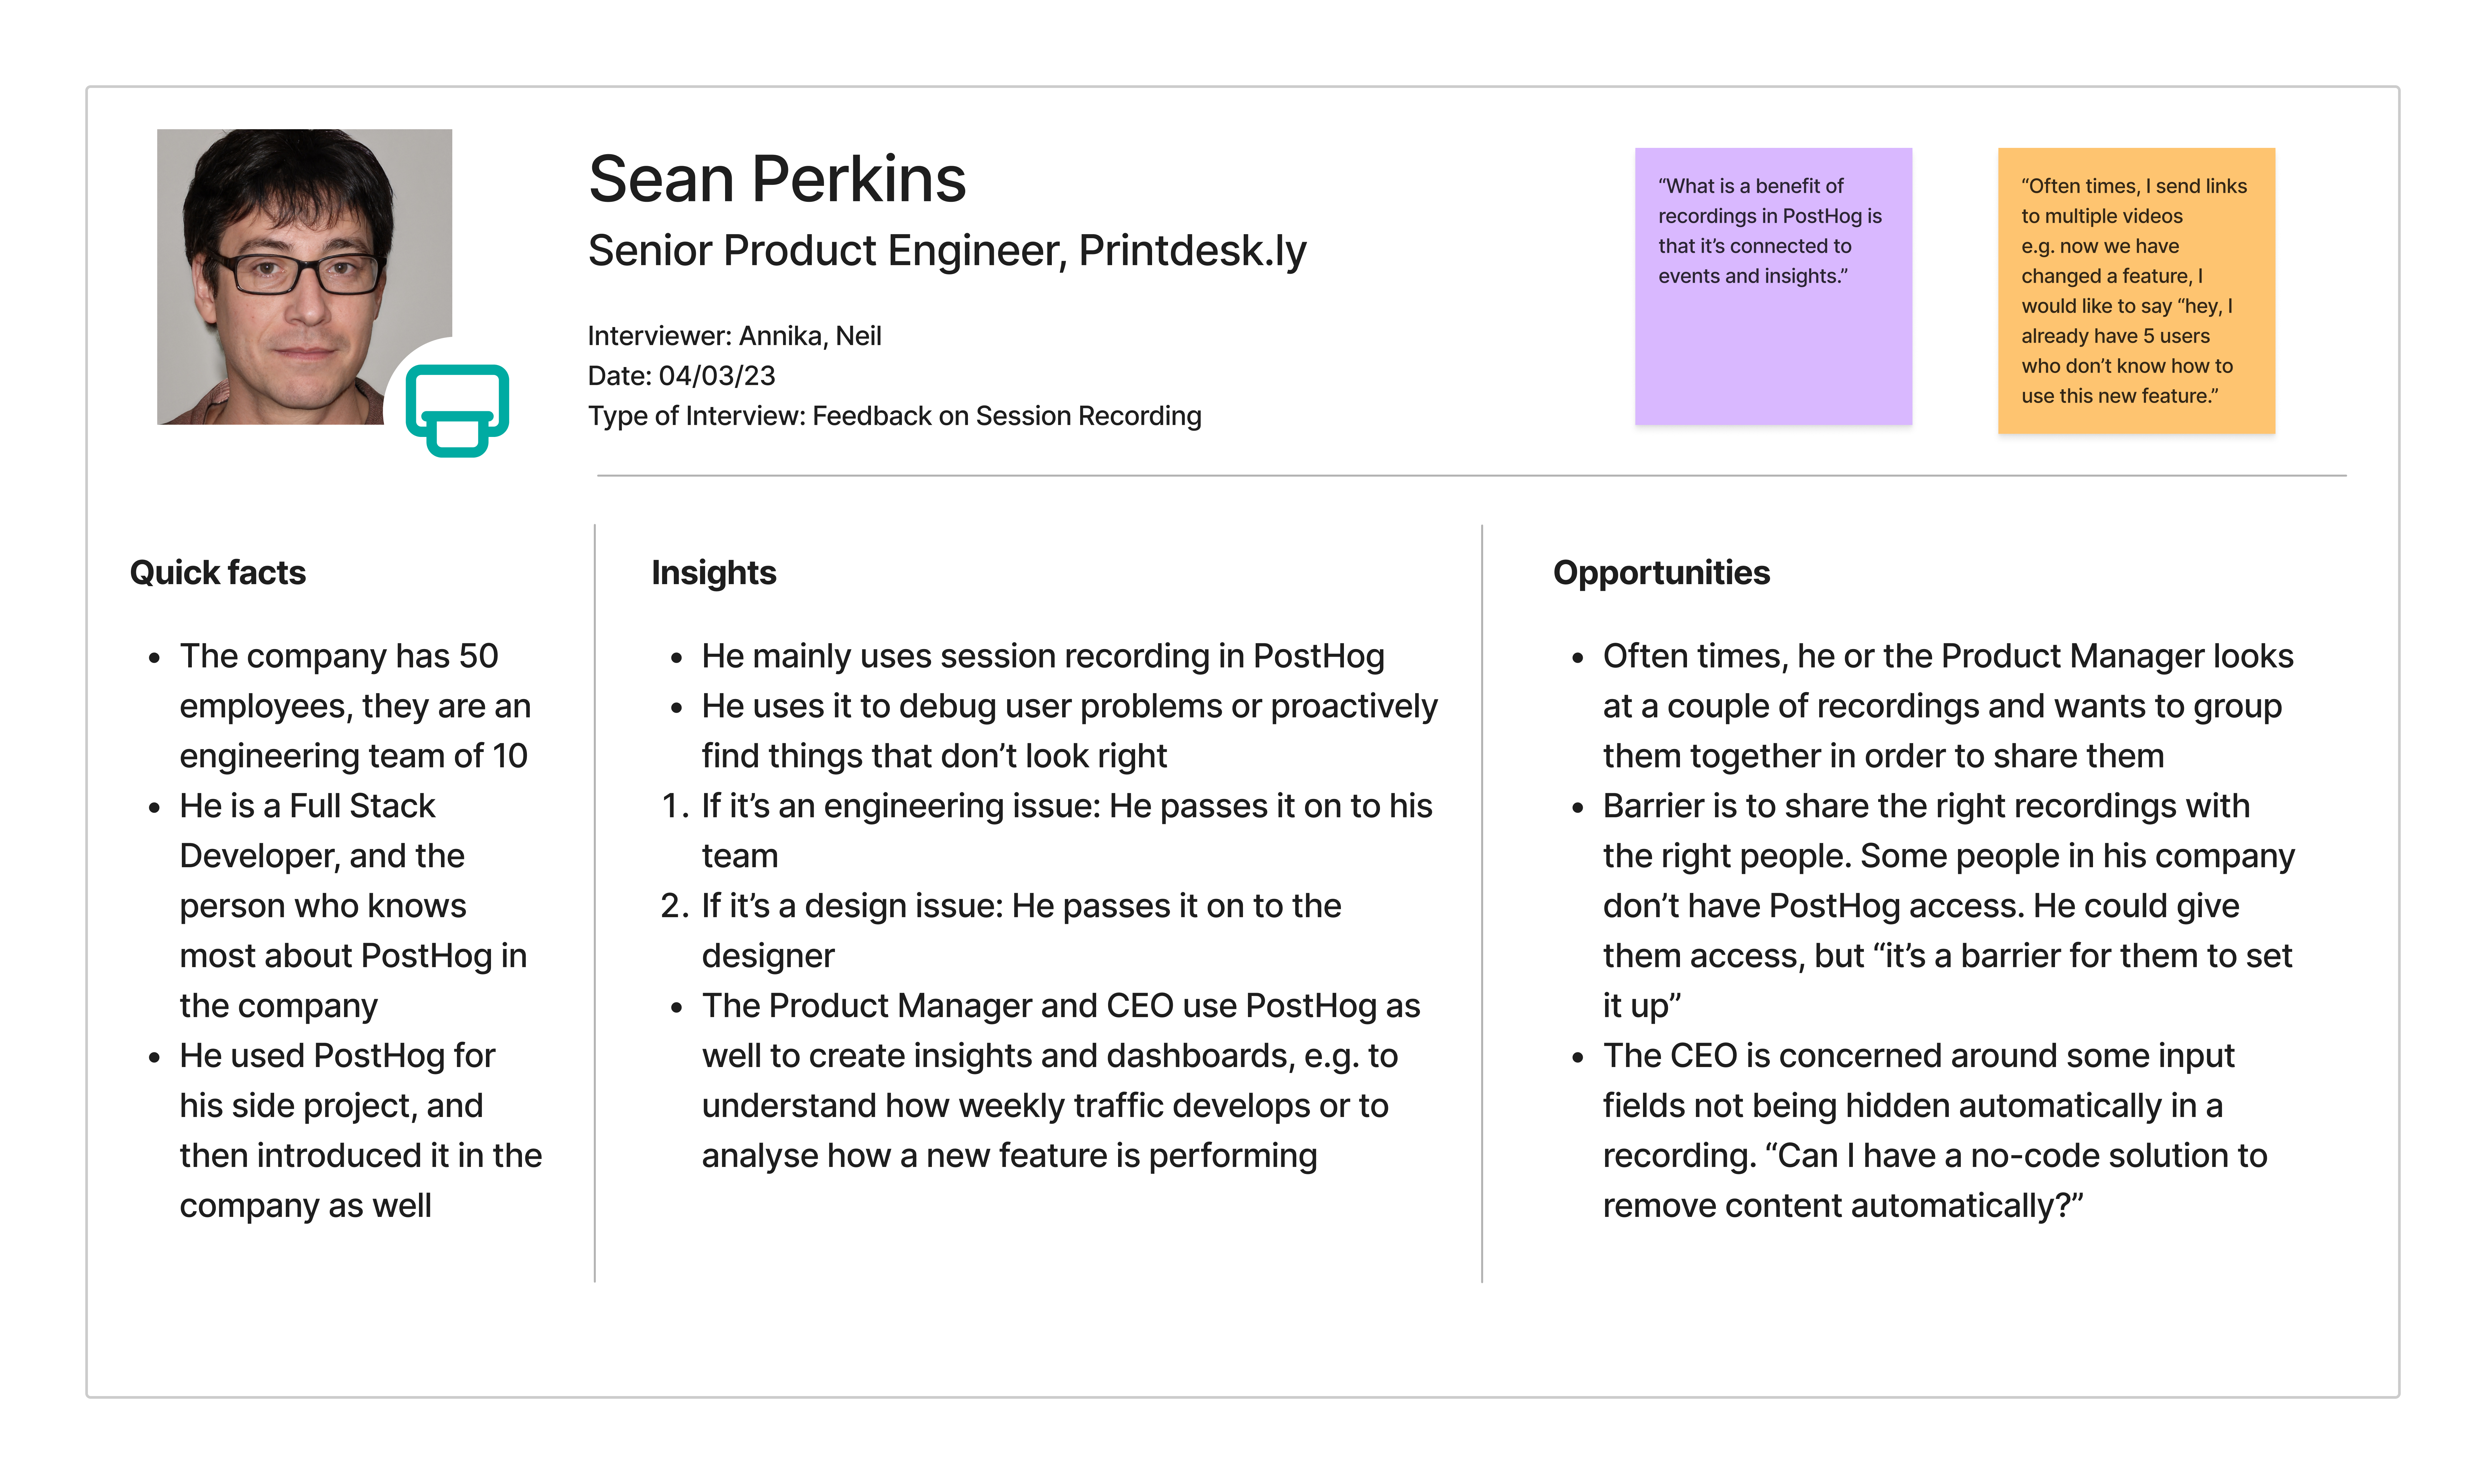The height and width of the screenshot is (1484, 2486).
Task: Select the "Quick facts" heading
Action: [x=218, y=573]
